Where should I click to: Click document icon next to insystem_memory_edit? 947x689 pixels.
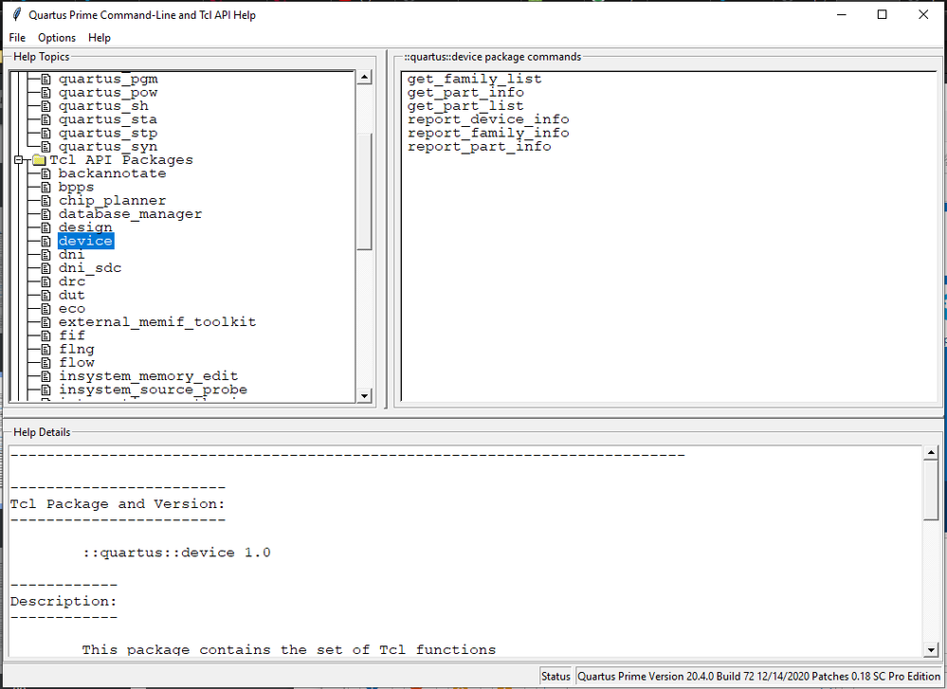click(46, 376)
